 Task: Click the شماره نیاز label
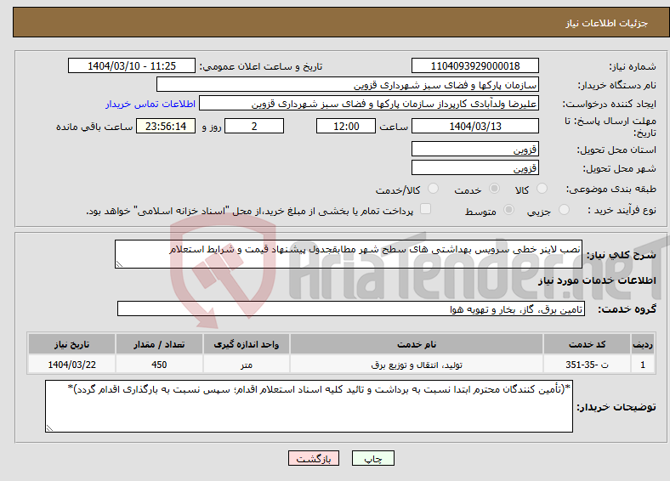[x=633, y=66]
